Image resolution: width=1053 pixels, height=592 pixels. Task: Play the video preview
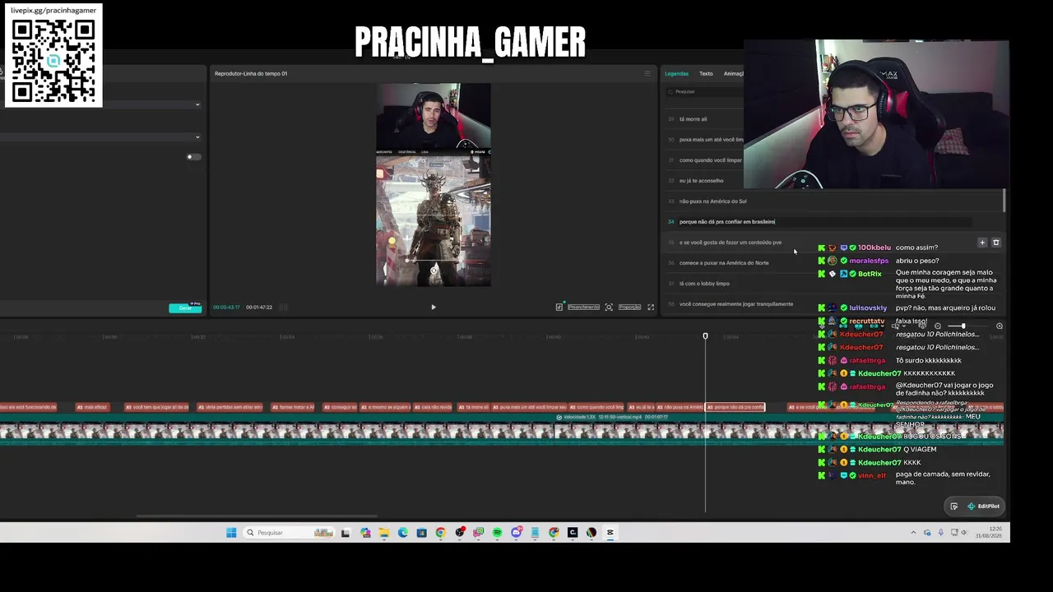[x=434, y=308]
